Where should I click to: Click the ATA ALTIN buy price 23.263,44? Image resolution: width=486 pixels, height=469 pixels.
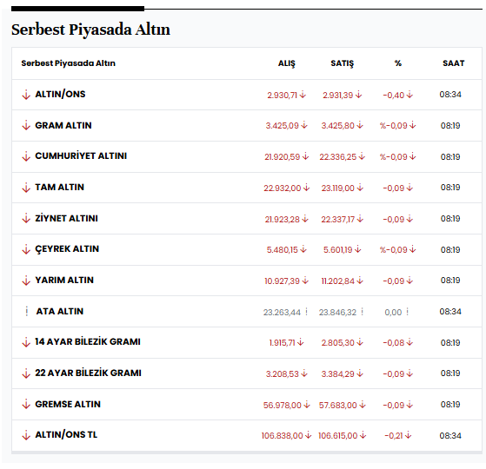[x=282, y=312]
